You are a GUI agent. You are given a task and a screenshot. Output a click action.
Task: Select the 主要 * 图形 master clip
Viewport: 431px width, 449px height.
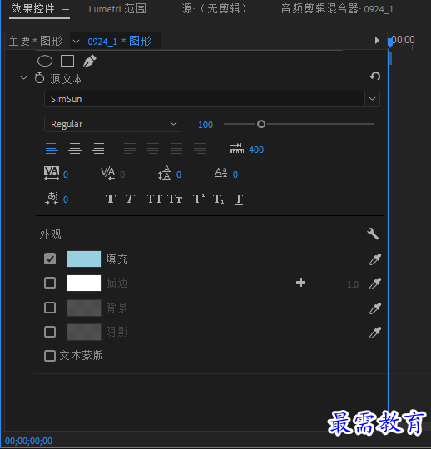click(x=36, y=41)
